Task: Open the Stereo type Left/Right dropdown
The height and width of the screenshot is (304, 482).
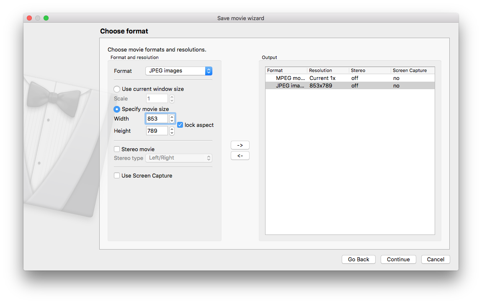Action: [178, 158]
